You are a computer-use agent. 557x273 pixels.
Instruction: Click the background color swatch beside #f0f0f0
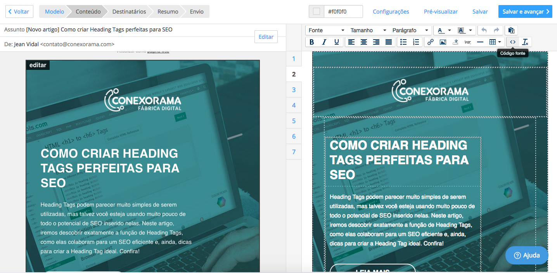[x=317, y=12]
